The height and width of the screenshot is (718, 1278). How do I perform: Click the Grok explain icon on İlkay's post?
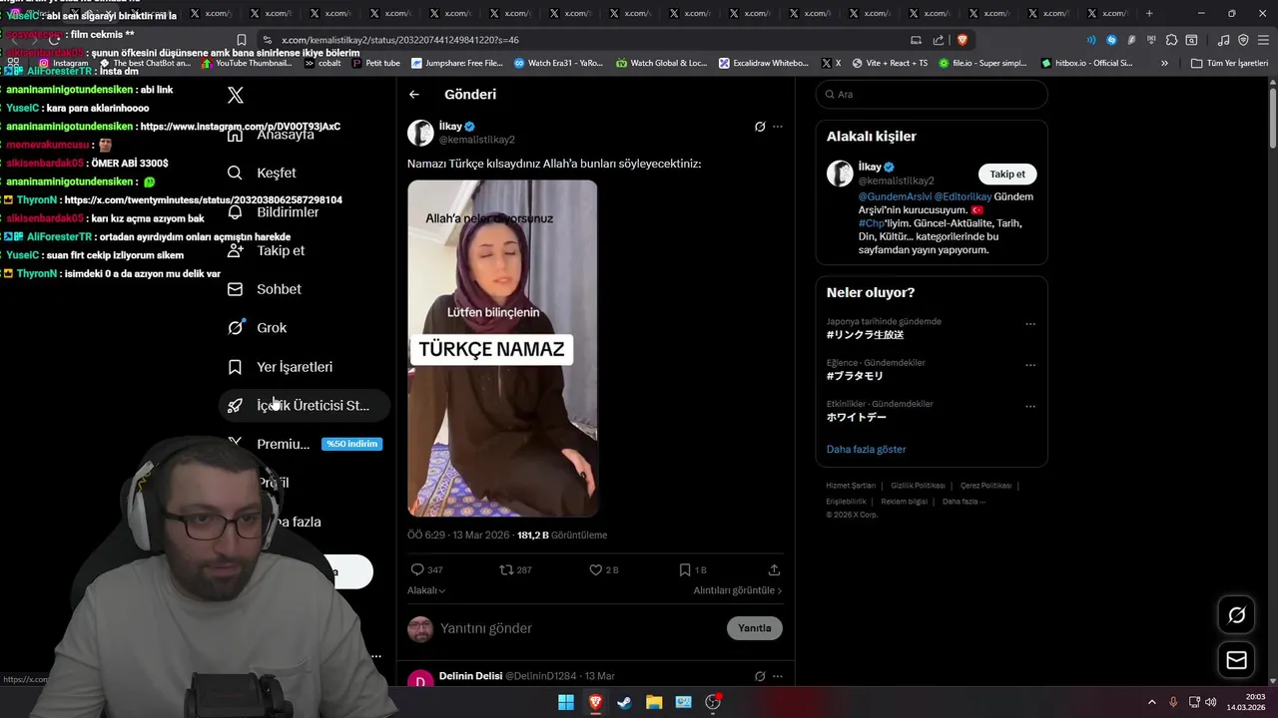[760, 127]
